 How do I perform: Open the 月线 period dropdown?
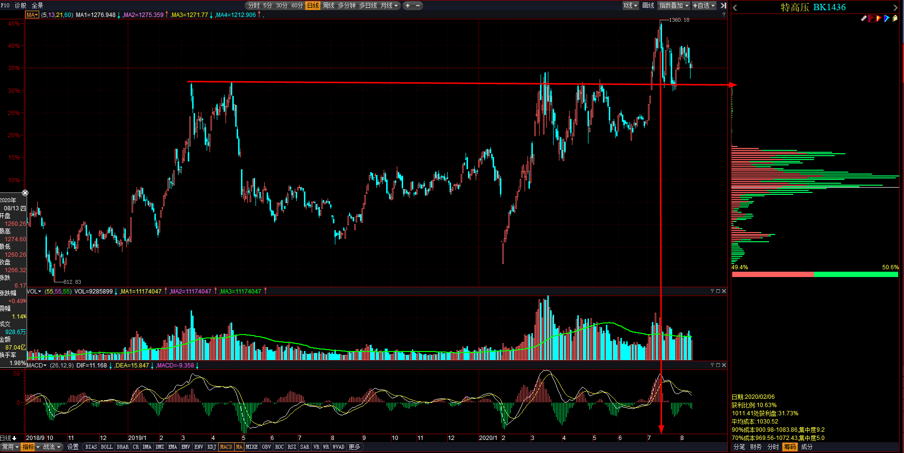[390, 5]
